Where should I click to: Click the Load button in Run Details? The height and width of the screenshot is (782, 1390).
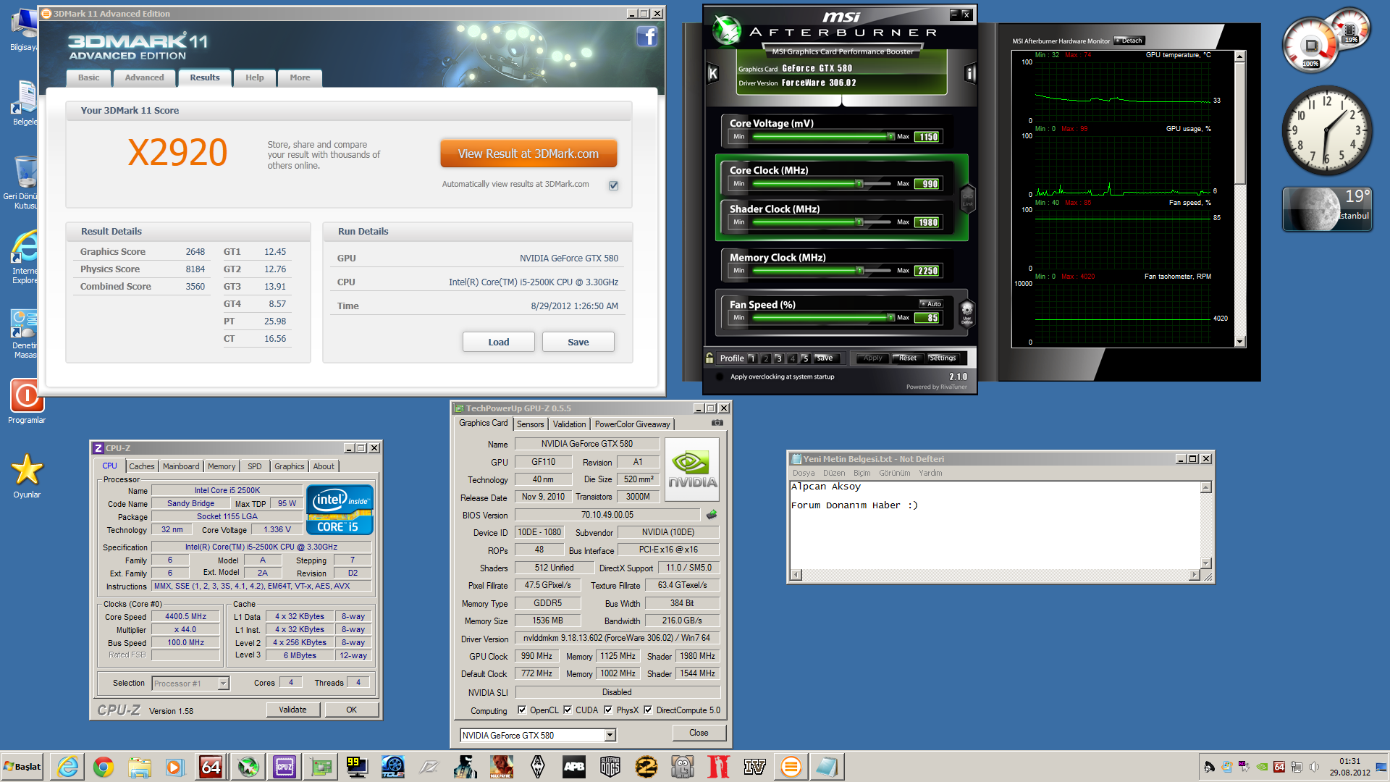tap(498, 342)
